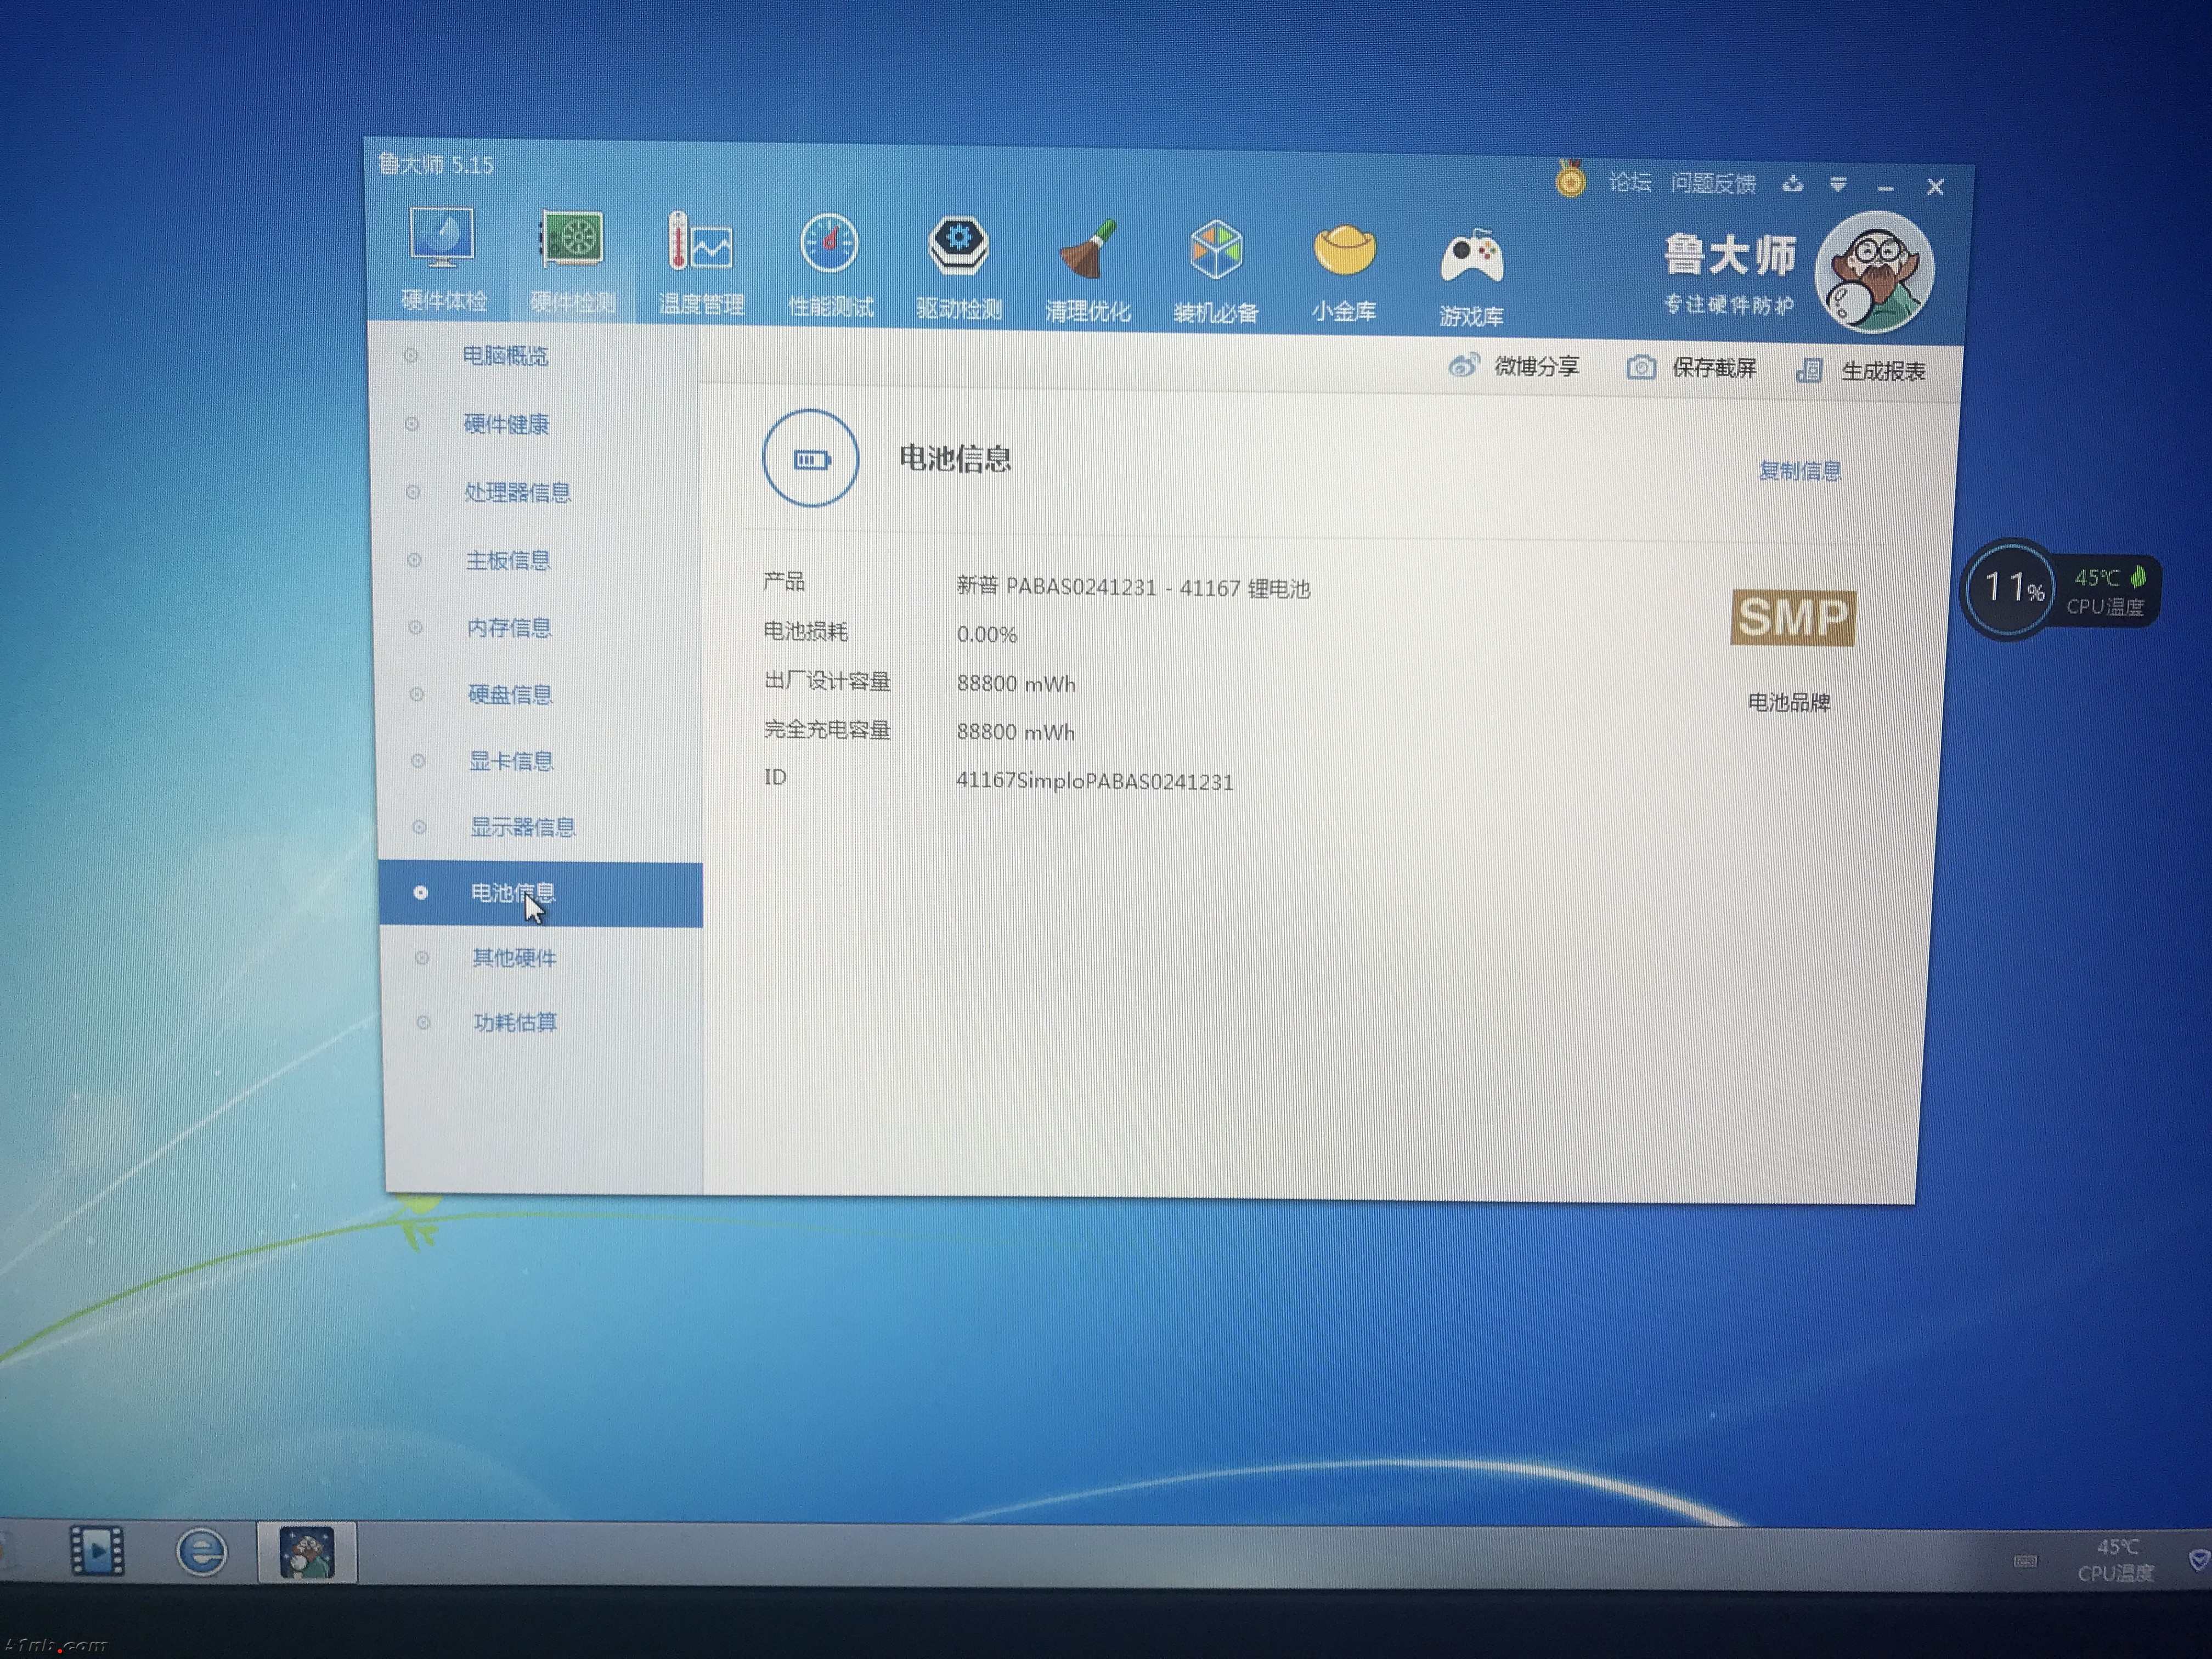Select the 处理器信息 sidebar radio item
This screenshot has height=1659, width=2212.
click(517, 492)
